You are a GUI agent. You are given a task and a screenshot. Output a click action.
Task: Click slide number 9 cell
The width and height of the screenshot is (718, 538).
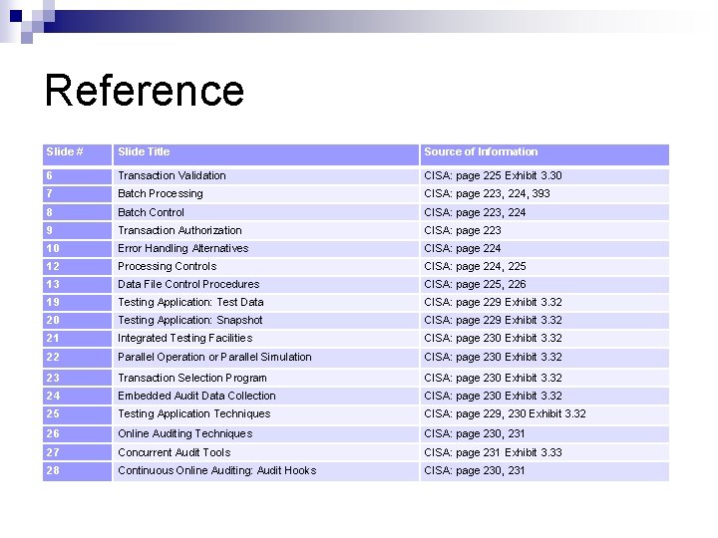[78, 230]
